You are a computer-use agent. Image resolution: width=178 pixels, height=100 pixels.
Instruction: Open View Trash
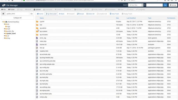coord(114,14)
